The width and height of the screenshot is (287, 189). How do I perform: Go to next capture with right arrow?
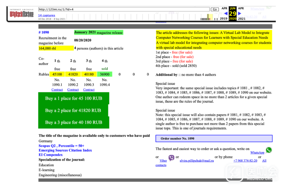[x=240, y=13]
